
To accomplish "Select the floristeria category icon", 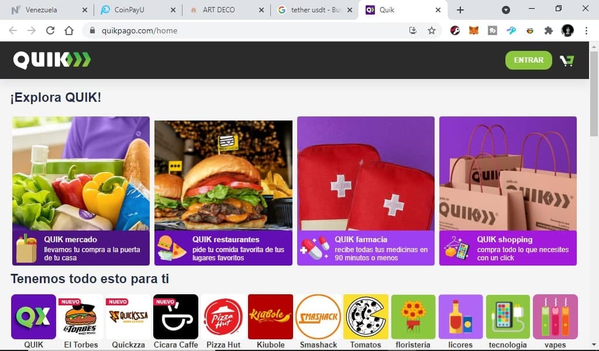I will tap(413, 316).
